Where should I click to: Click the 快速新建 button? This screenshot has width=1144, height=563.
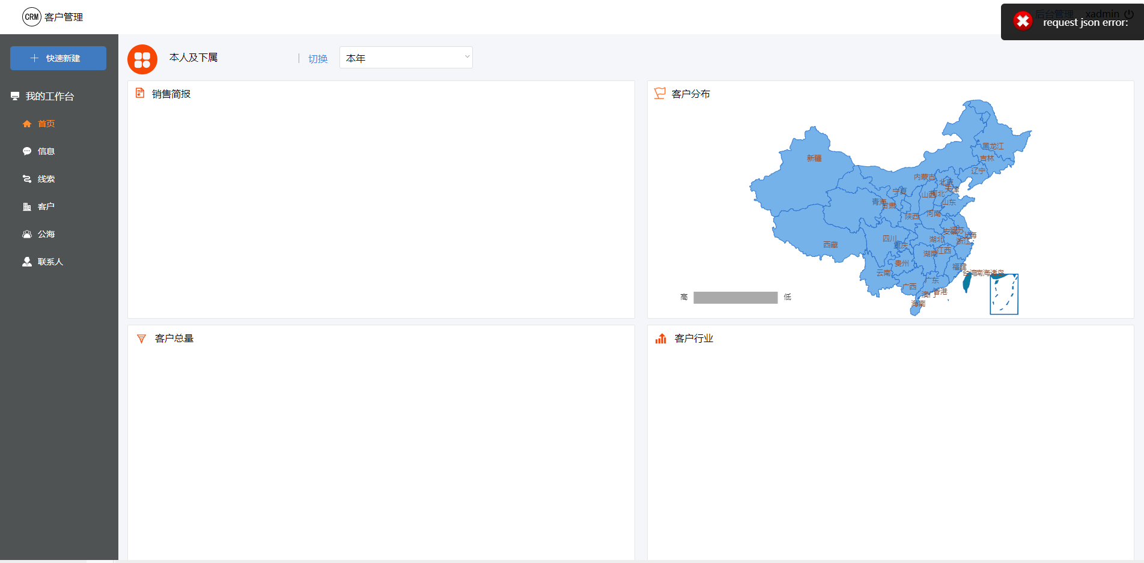(58, 58)
